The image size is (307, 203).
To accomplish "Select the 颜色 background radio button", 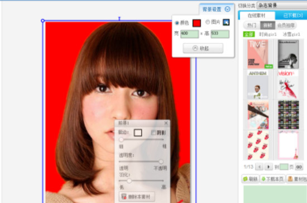I will coord(177,23).
